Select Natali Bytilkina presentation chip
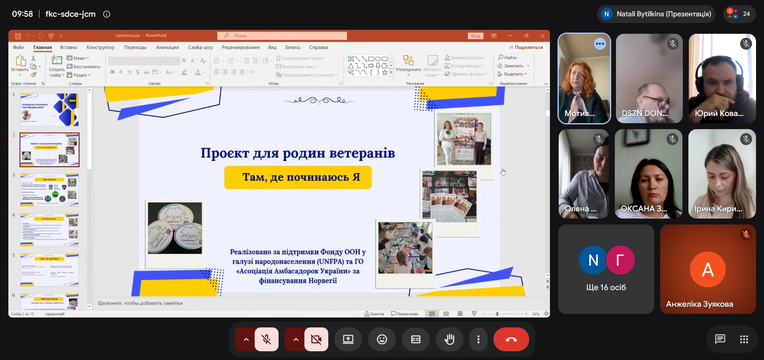764x360 pixels. [656, 14]
